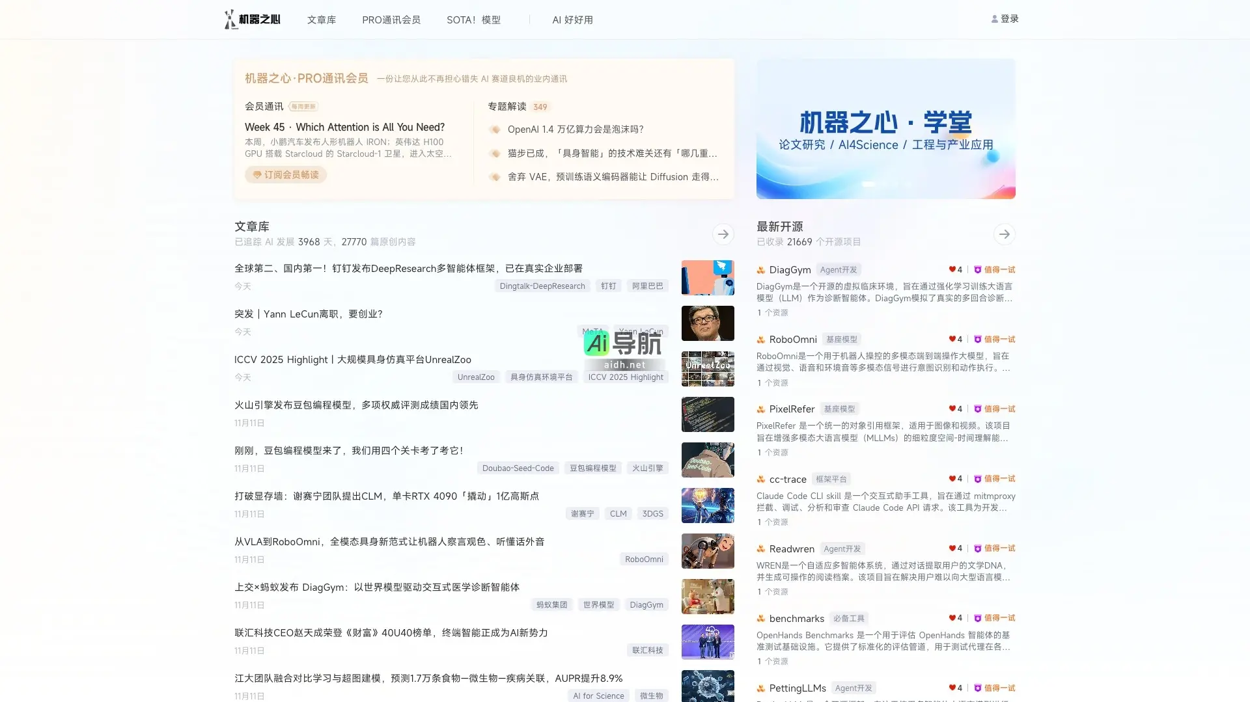Click the 机器之心·学堂 banner
1250x702 pixels.
click(x=885, y=129)
